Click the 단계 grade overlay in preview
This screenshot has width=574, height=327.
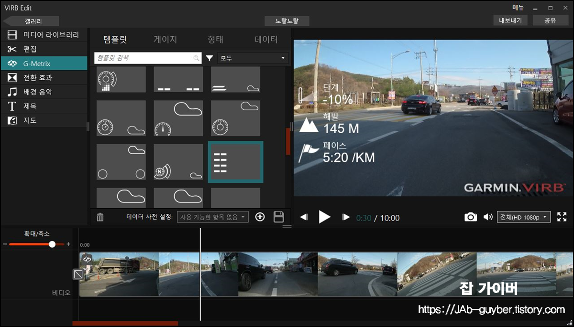[x=326, y=95]
